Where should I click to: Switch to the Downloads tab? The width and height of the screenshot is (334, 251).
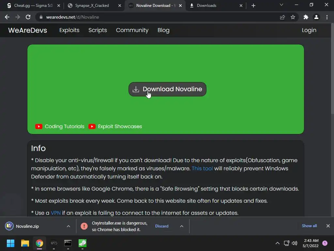216,6
